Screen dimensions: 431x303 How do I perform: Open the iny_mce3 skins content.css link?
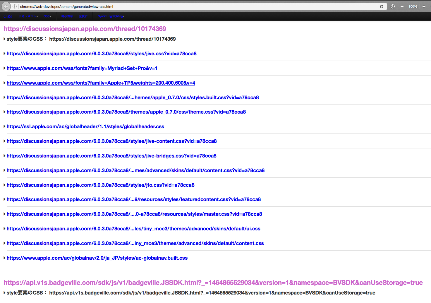tap(135, 243)
